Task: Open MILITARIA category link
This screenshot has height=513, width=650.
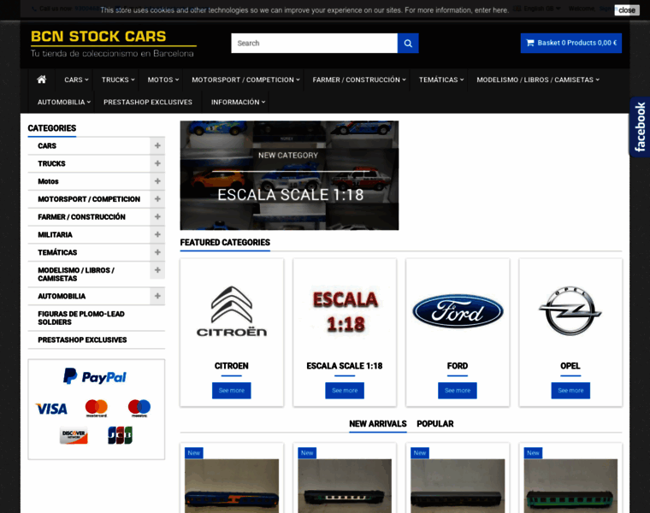Action: 55,234
